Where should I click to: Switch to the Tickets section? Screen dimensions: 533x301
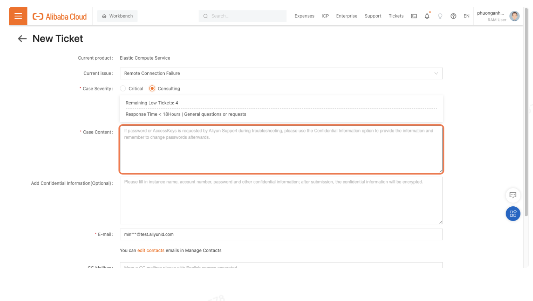(x=396, y=16)
